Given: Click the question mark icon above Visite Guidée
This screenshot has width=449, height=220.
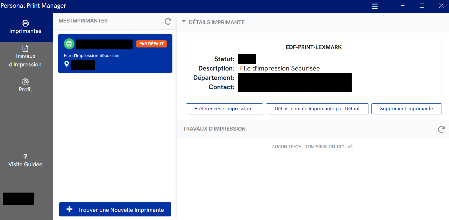Looking at the screenshot, I should (x=25, y=157).
